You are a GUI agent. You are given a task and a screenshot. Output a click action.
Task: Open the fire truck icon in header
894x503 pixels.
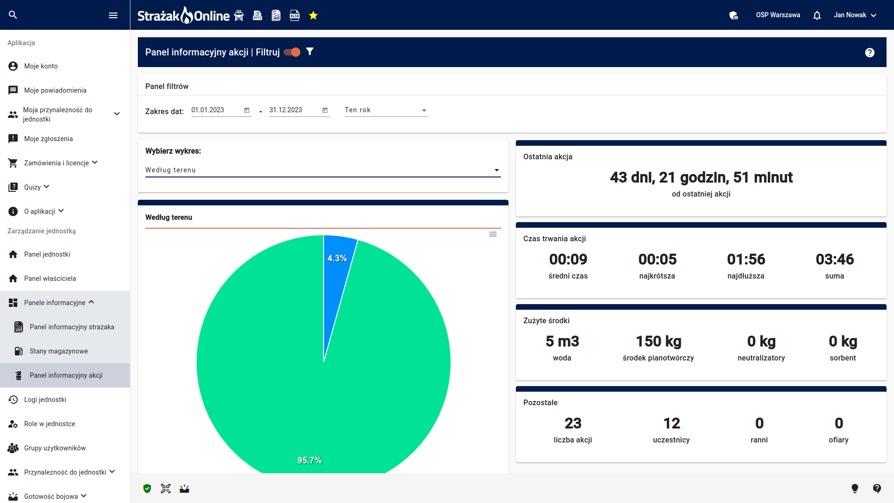(x=239, y=15)
